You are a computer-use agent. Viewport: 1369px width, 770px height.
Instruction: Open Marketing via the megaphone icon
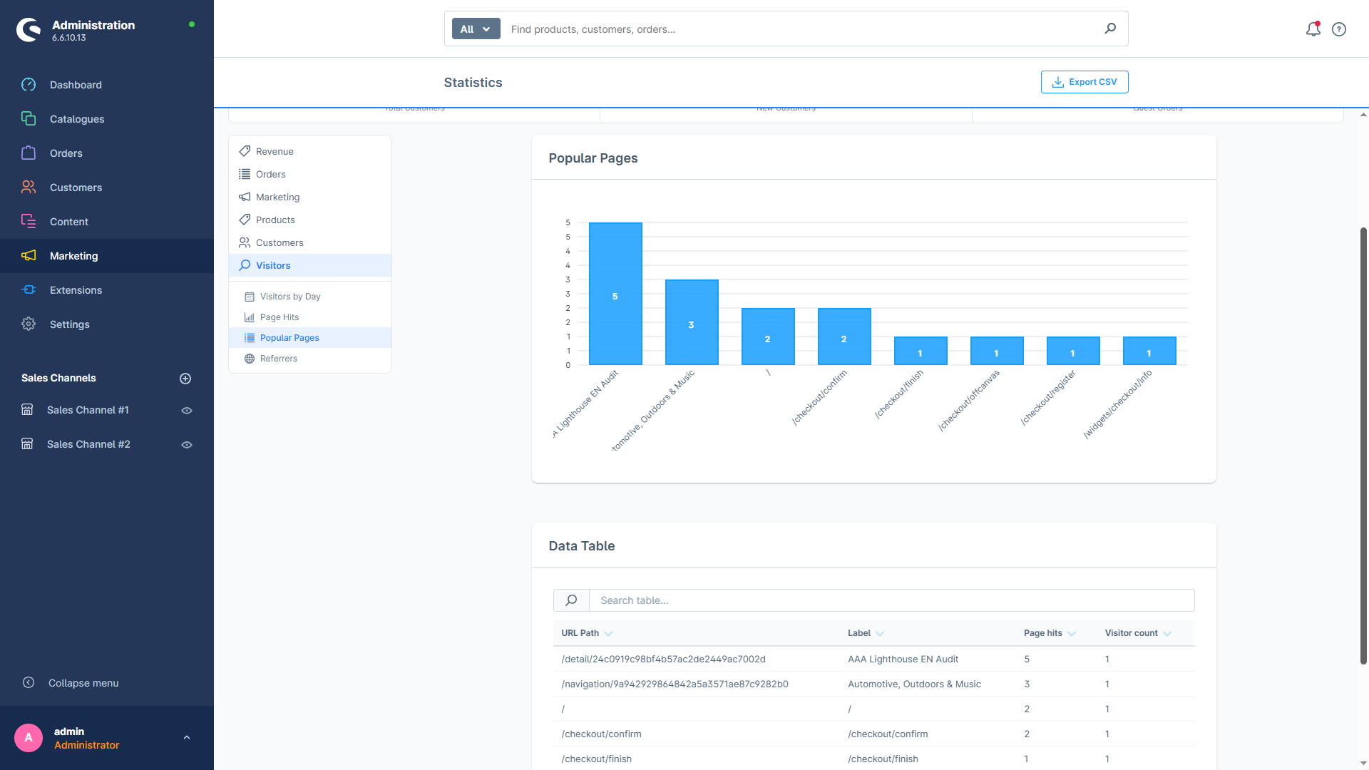pos(29,256)
